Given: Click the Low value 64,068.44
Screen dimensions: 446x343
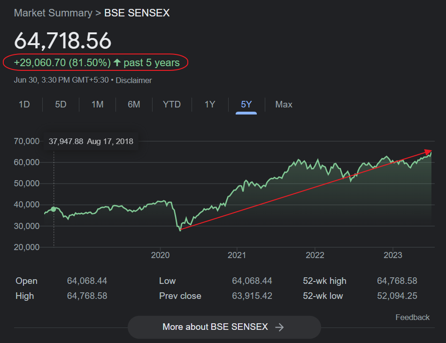Looking at the screenshot, I should pyautogui.click(x=252, y=281).
